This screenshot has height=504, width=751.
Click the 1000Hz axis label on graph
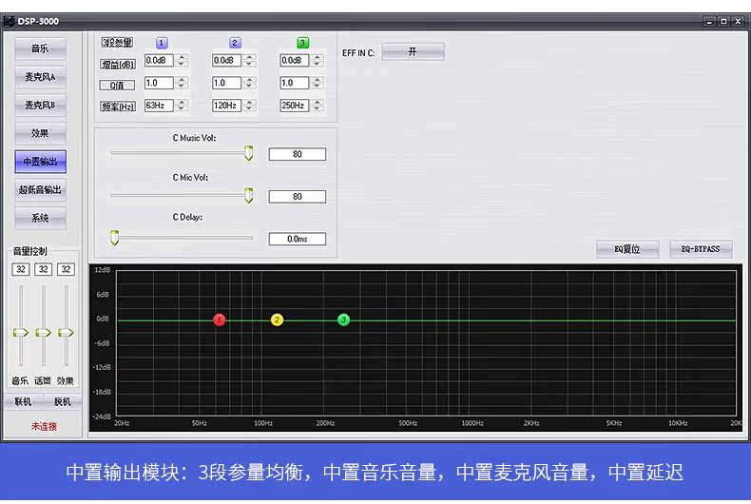tap(472, 423)
